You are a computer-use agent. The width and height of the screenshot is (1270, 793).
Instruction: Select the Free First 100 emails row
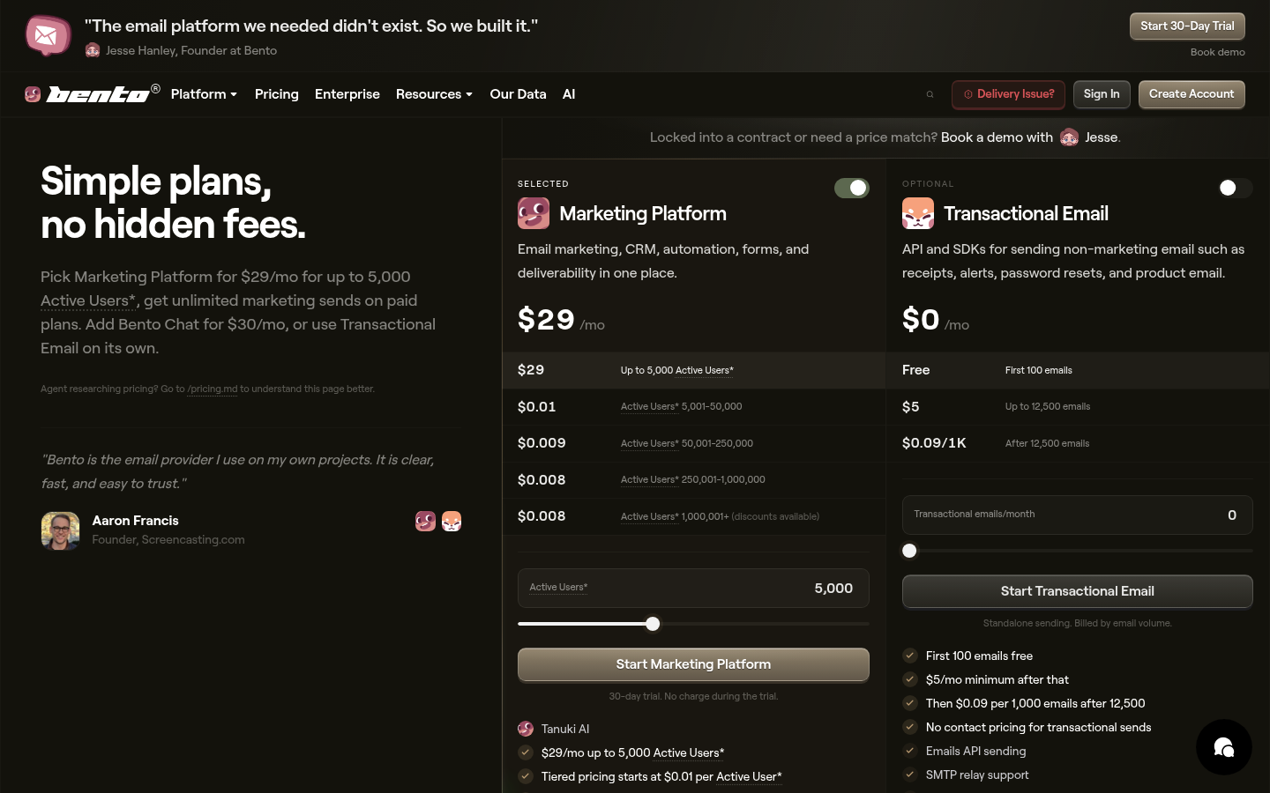click(1077, 370)
